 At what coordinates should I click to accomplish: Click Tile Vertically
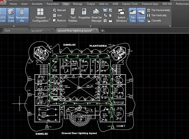157,16
